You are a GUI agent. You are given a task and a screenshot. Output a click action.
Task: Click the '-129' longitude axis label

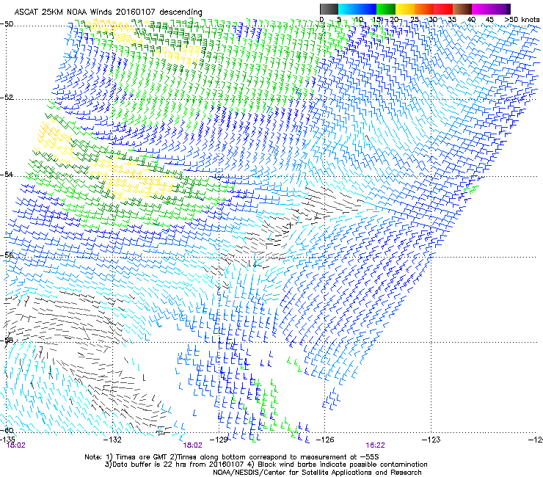coord(219,440)
